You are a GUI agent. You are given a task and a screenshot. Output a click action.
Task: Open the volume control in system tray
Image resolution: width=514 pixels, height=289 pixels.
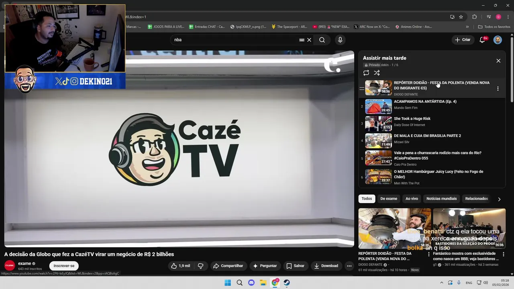pyautogui.click(x=485, y=283)
